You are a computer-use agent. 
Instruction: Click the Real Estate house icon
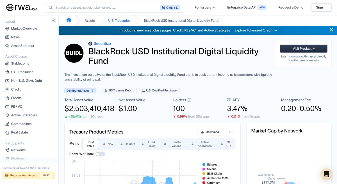(x=7, y=132)
